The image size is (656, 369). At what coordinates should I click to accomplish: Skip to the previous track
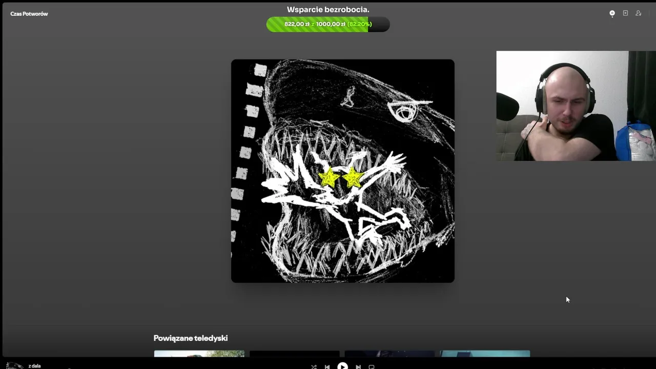[x=327, y=366]
